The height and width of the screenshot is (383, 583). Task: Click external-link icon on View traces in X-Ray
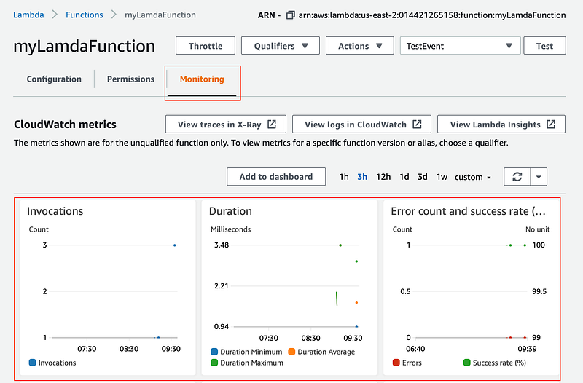(272, 124)
